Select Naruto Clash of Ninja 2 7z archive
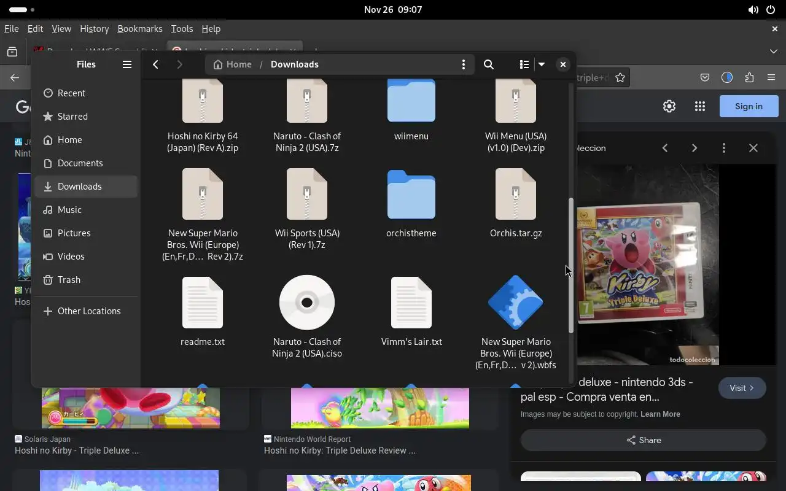The width and height of the screenshot is (786, 491). [307, 117]
